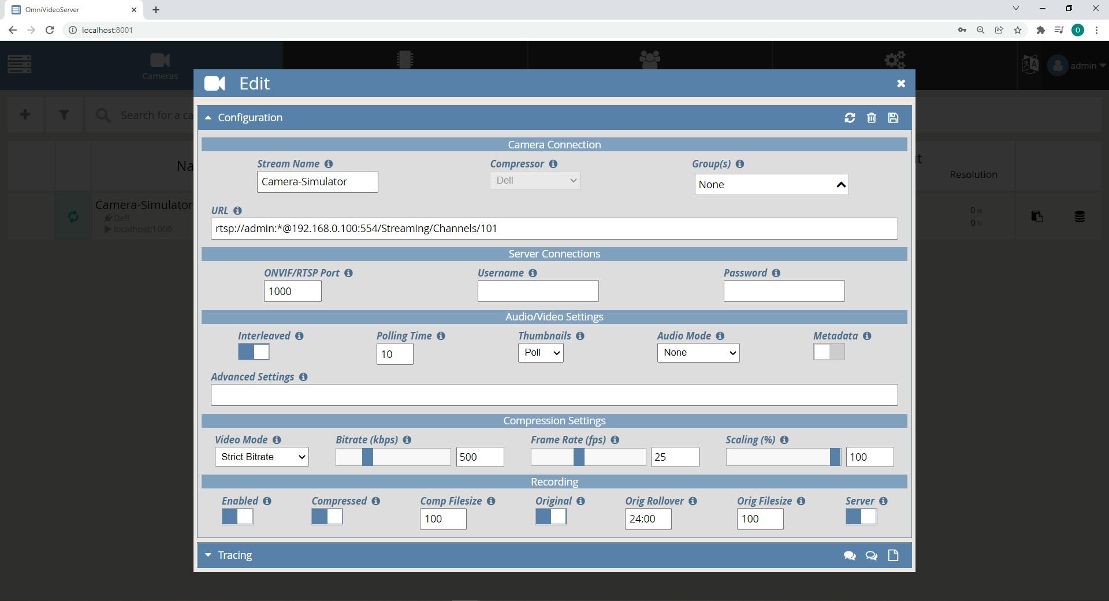The width and height of the screenshot is (1109, 601).
Task: Open the Group(s) selector
Action: [x=771, y=185]
